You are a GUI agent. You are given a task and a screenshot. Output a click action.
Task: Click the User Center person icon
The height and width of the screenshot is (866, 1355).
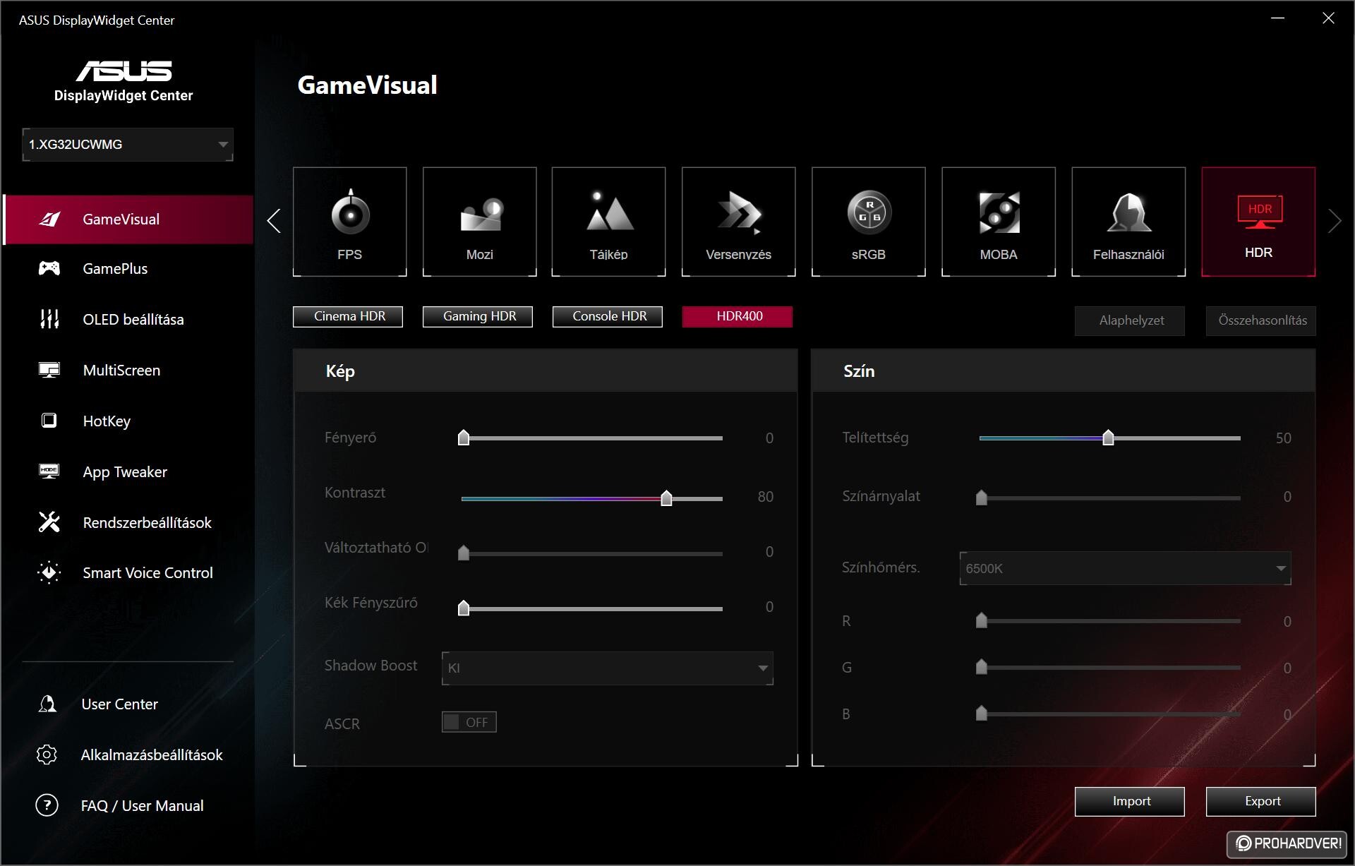click(47, 704)
